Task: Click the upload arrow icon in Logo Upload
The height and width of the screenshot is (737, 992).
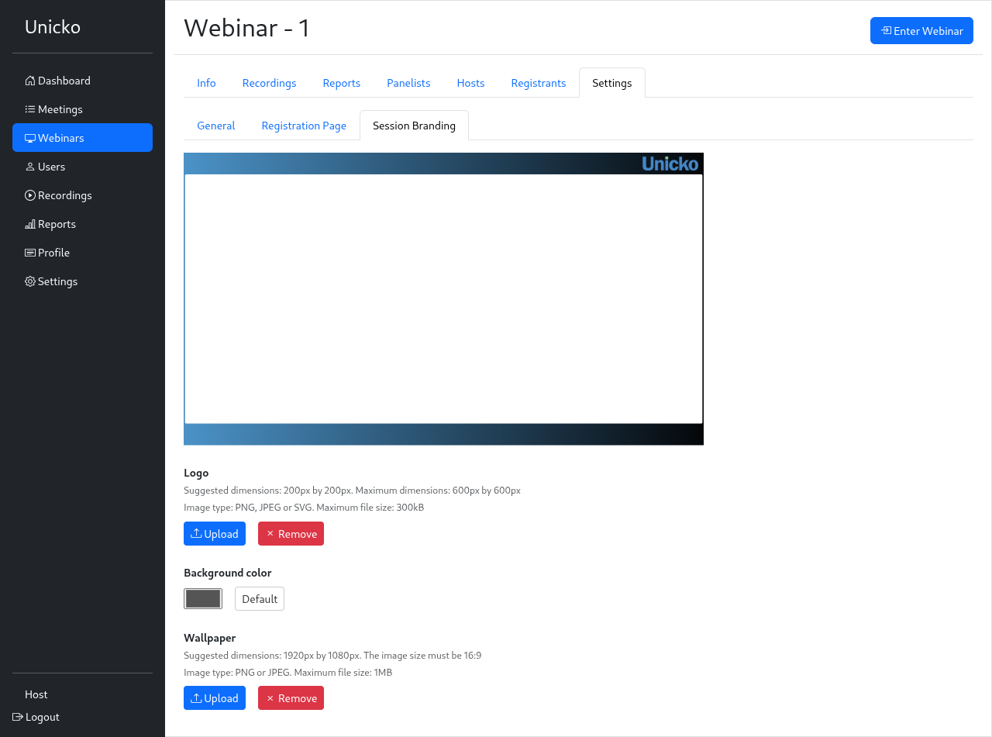Action: [196, 533]
